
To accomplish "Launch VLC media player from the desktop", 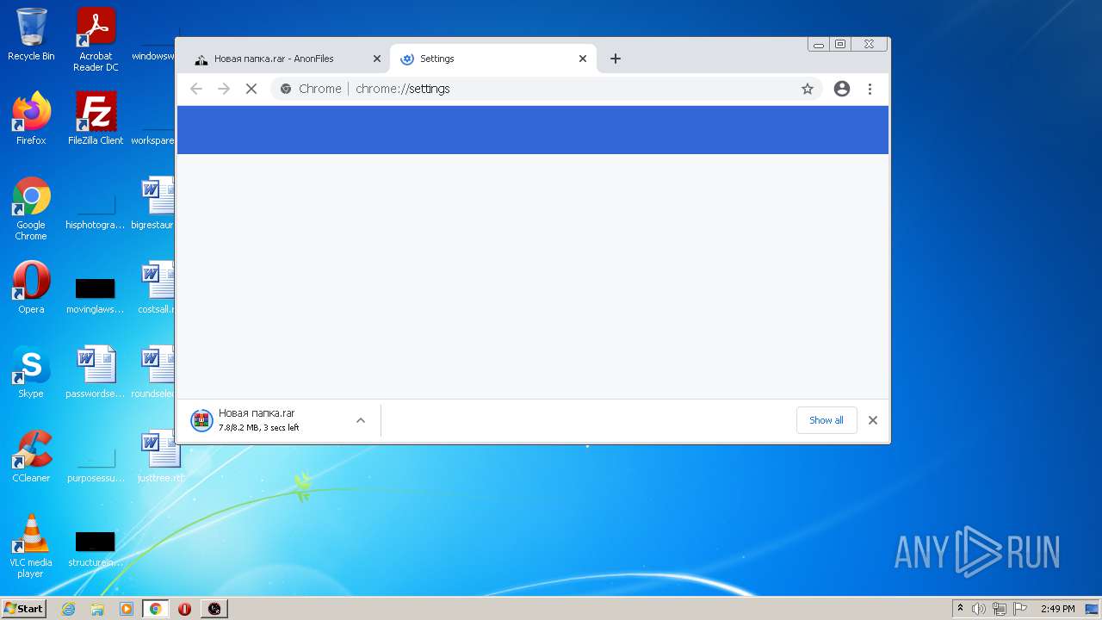I will [31, 546].
